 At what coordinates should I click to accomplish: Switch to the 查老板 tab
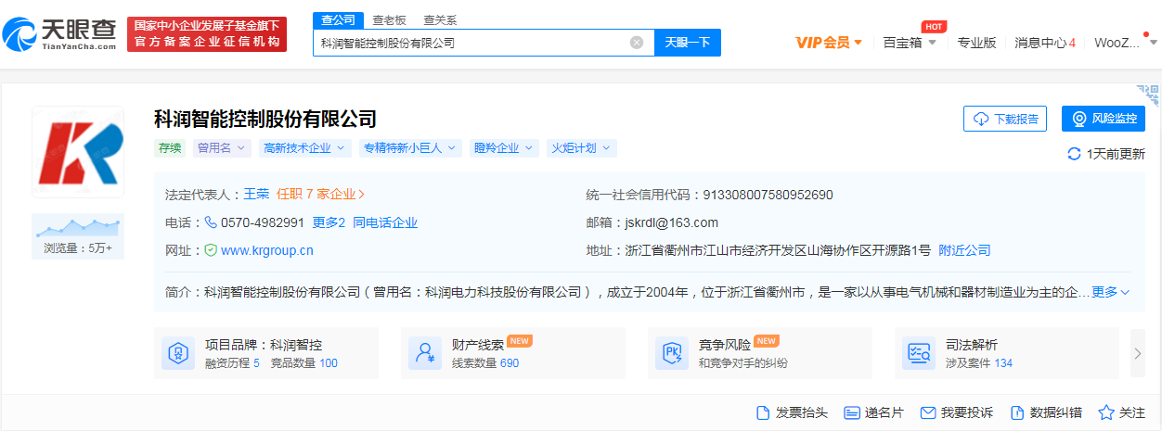pos(389,20)
